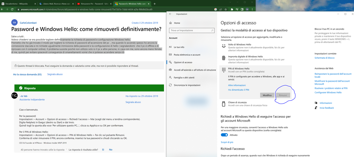
Task: Toggle the Chrome side panel icon
Action: click(x=242, y=9)
